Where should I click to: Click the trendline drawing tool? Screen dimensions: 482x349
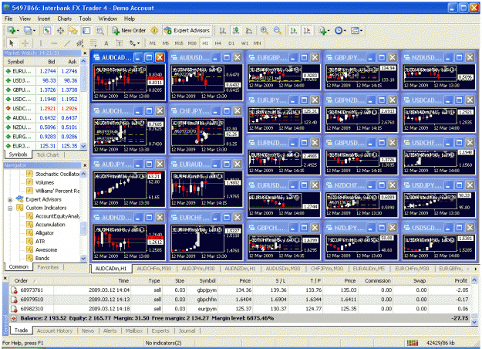pos(67,43)
